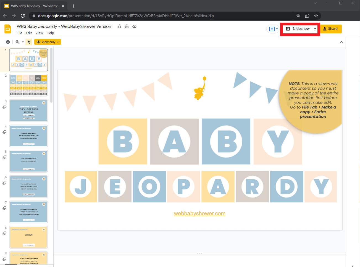Select the arrow cursor tool
The height and width of the screenshot is (267, 360).
pos(29,42)
